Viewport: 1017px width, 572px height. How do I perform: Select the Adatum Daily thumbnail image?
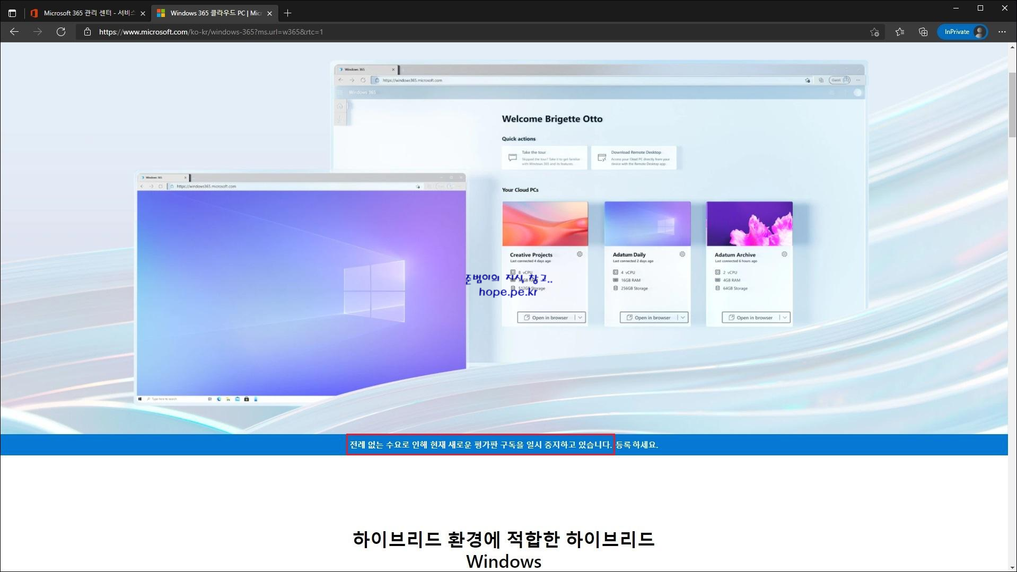(x=647, y=224)
